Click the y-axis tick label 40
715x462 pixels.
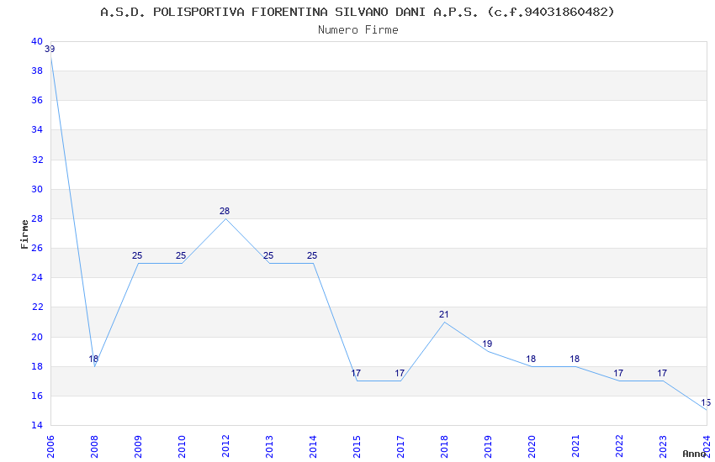[37, 41]
